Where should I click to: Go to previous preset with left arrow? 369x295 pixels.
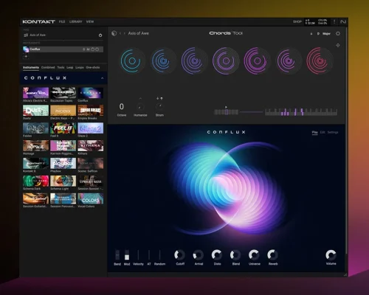pos(120,33)
